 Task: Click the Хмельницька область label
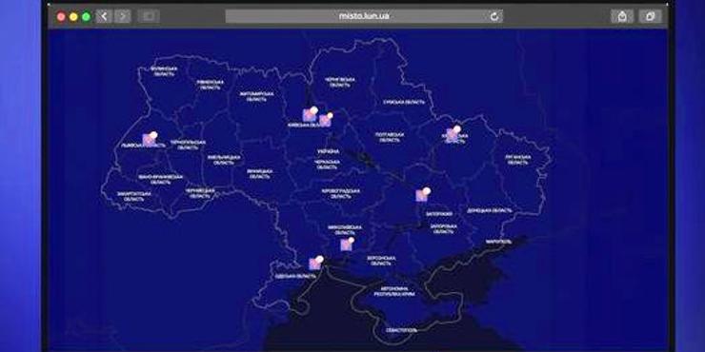[224, 160]
